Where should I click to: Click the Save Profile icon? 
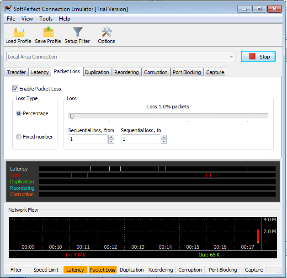[x=48, y=32]
